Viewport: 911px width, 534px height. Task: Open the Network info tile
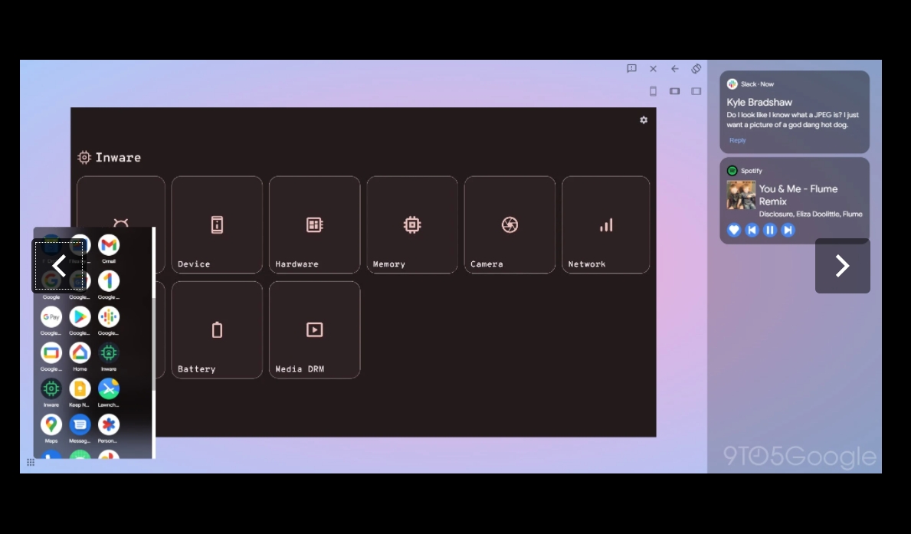point(605,225)
